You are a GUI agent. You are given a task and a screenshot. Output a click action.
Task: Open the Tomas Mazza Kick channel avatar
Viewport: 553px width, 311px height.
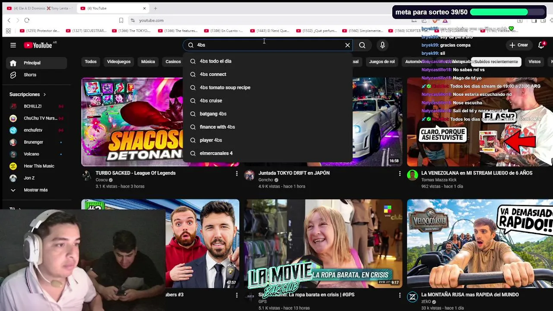pyautogui.click(x=412, y=175)
